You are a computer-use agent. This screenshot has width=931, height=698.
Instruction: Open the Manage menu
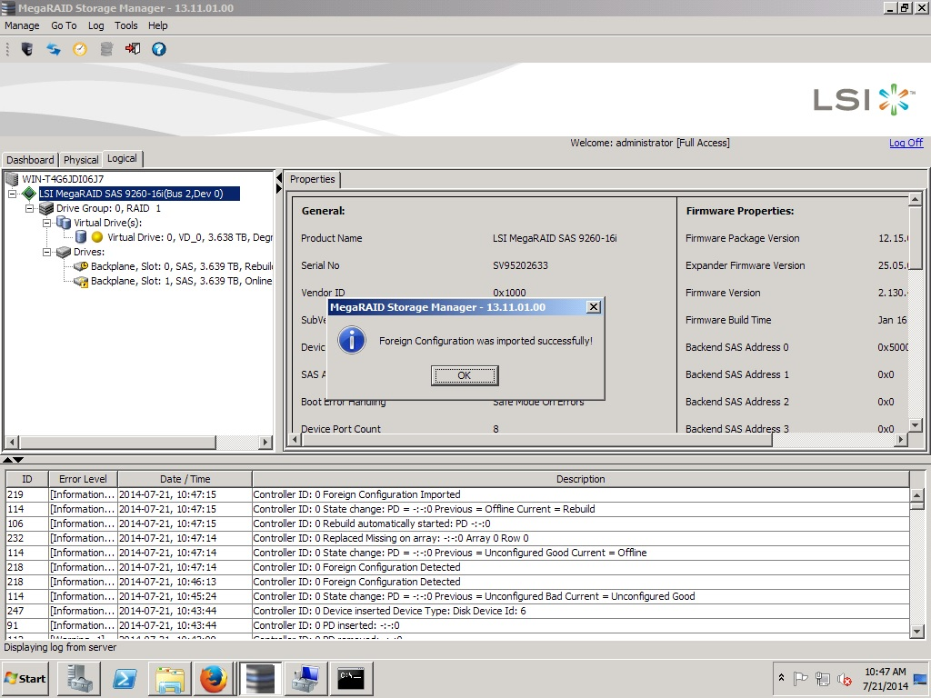tap(22, 25)
